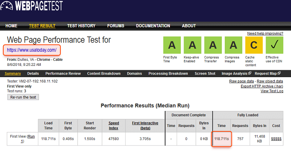Click the $$$$$ cost link
Viewport: 291px width, 151px height.
[276, 139]
